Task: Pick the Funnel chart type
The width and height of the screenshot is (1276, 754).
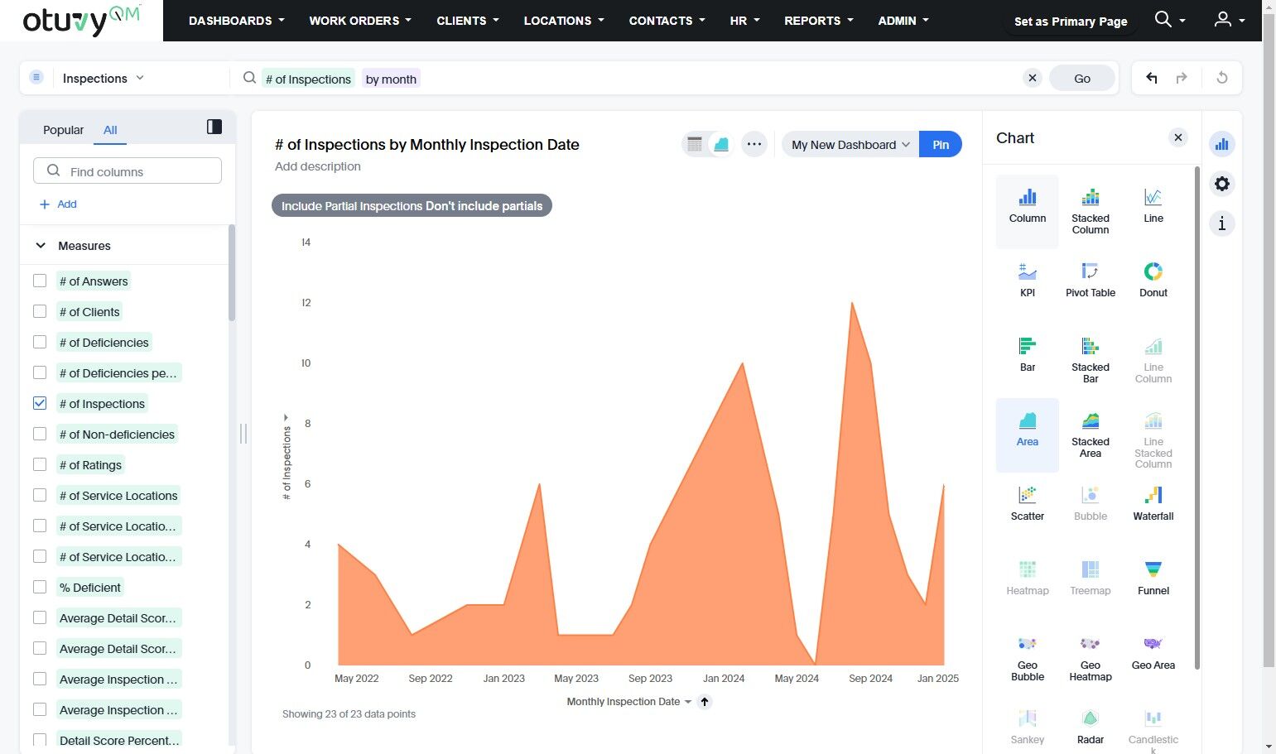Action: pos(1153,578)
